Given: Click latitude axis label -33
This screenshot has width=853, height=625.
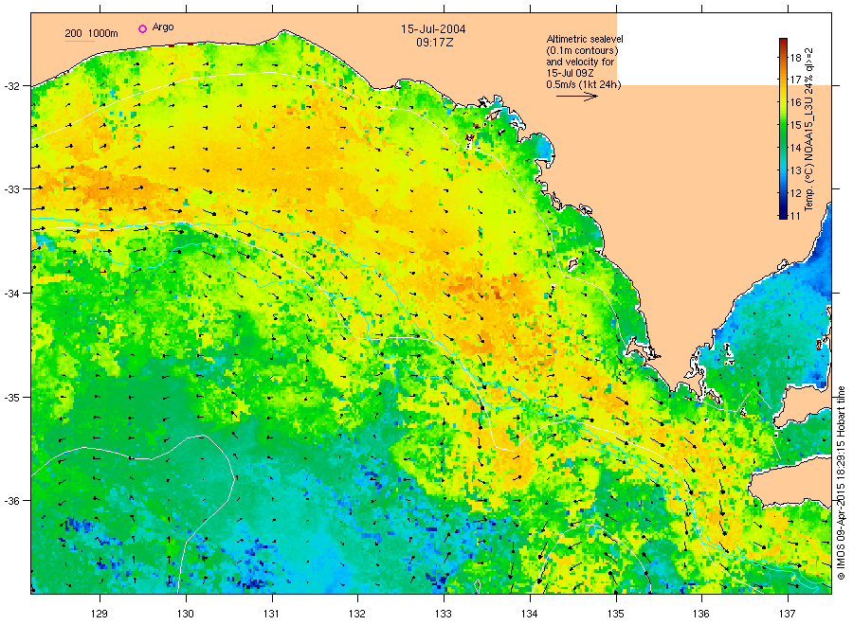Looking at the screenshot, I should (11, 189).
